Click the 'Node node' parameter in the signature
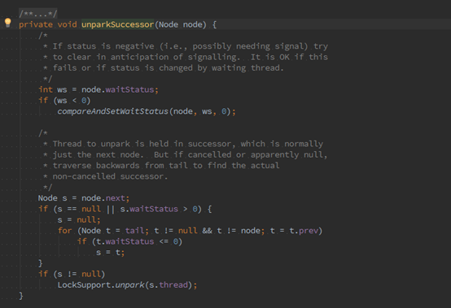This screenshot has width=451, height=308. [181, 24]
